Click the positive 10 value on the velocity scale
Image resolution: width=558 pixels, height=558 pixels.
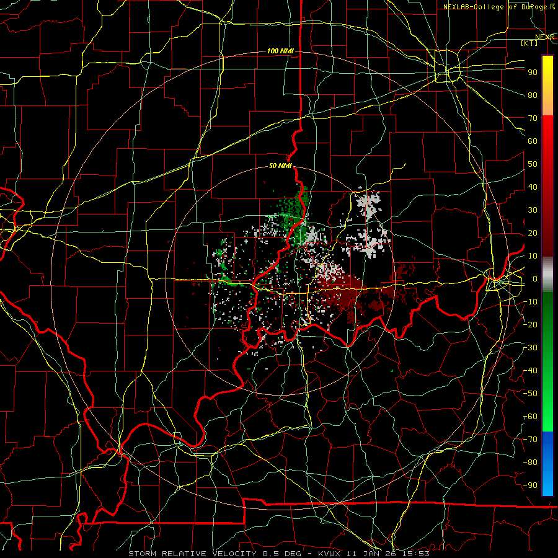(x=533, y=256)
